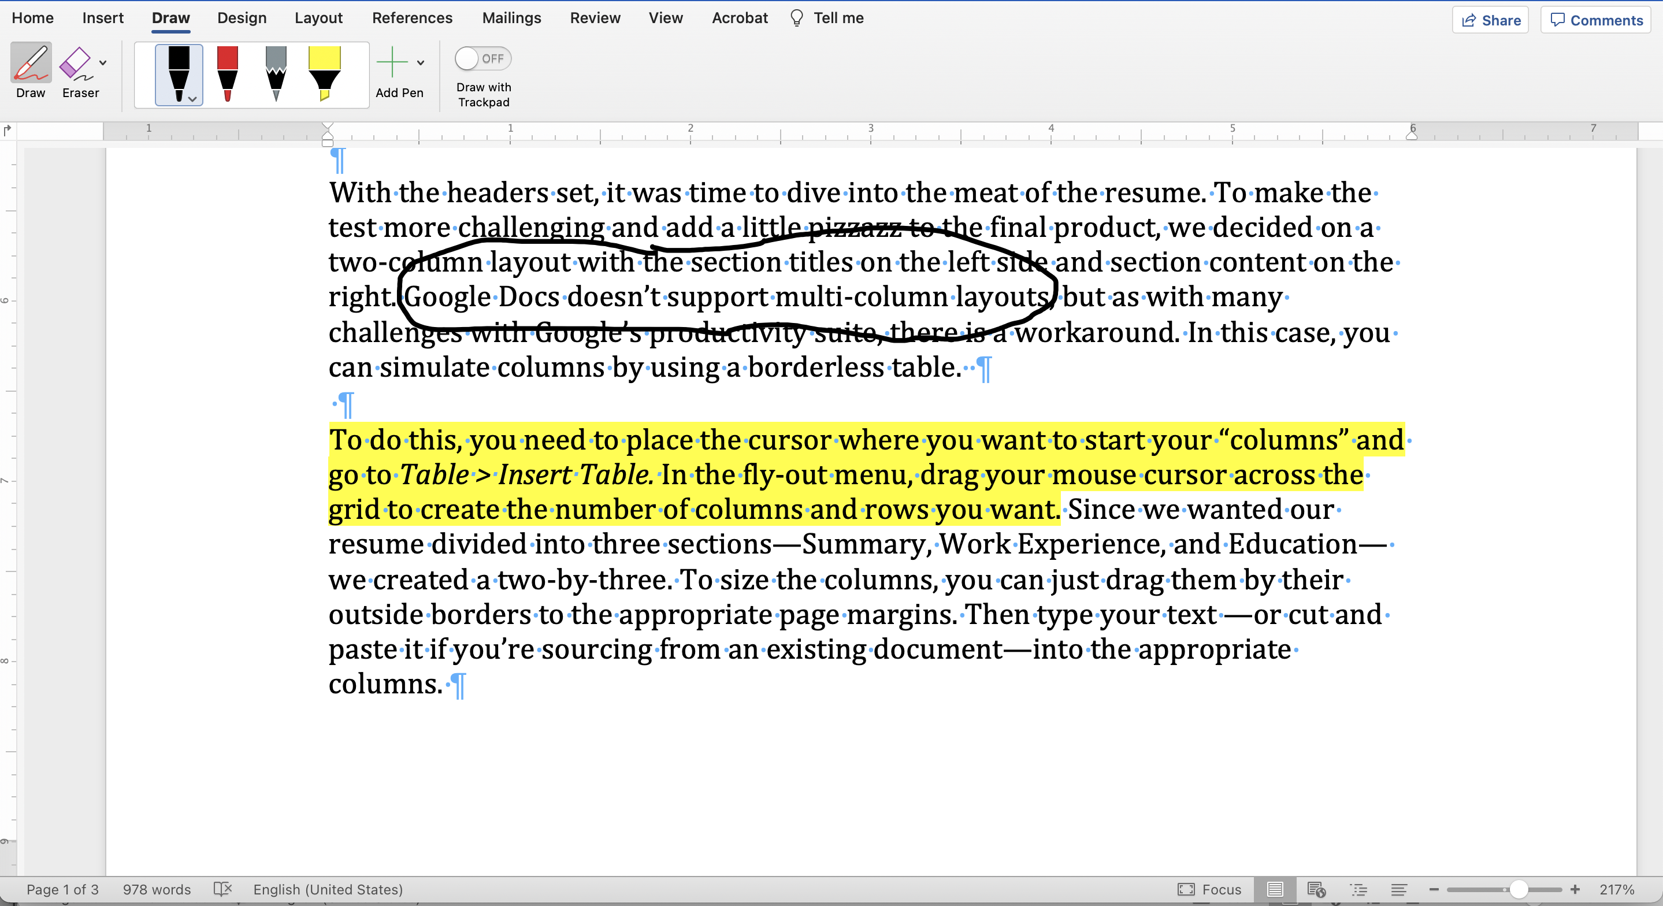Viewport: 1663px width, 906px height.
Task: Select the gray pencil
Action: (x=276, y=71)
